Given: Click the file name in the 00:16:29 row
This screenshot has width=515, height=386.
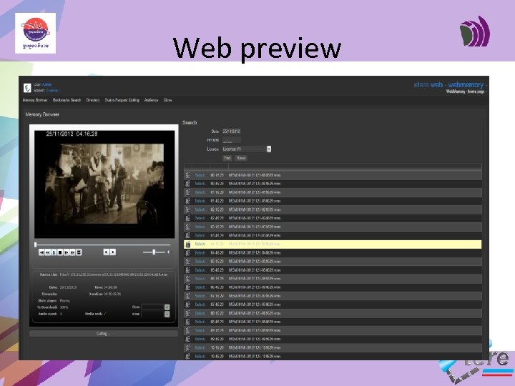Looking at the screenshot, I should coord(255,175).
